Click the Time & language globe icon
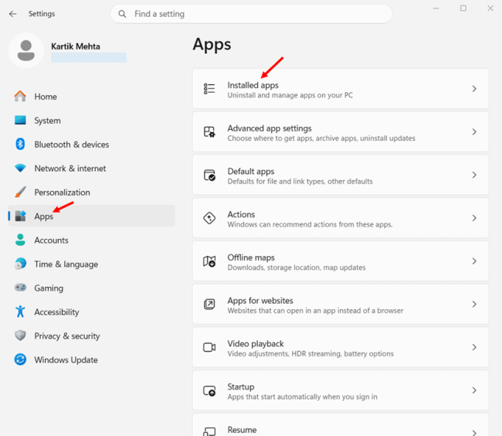This screenshot has height=436, width=502. tap(20, 264)
